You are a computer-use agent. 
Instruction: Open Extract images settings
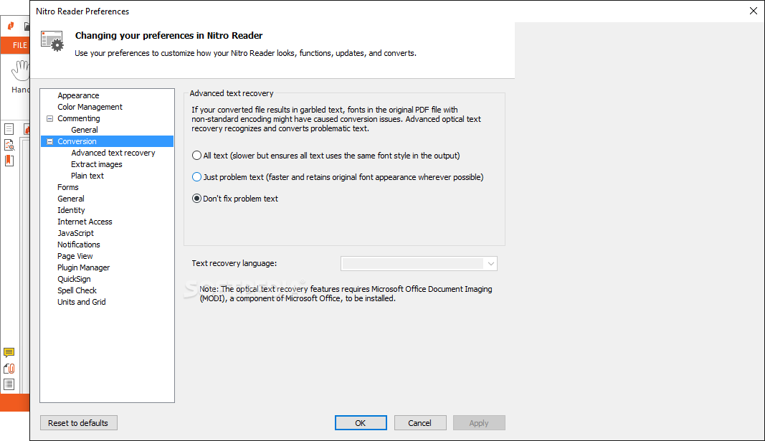tap(97, 164)
